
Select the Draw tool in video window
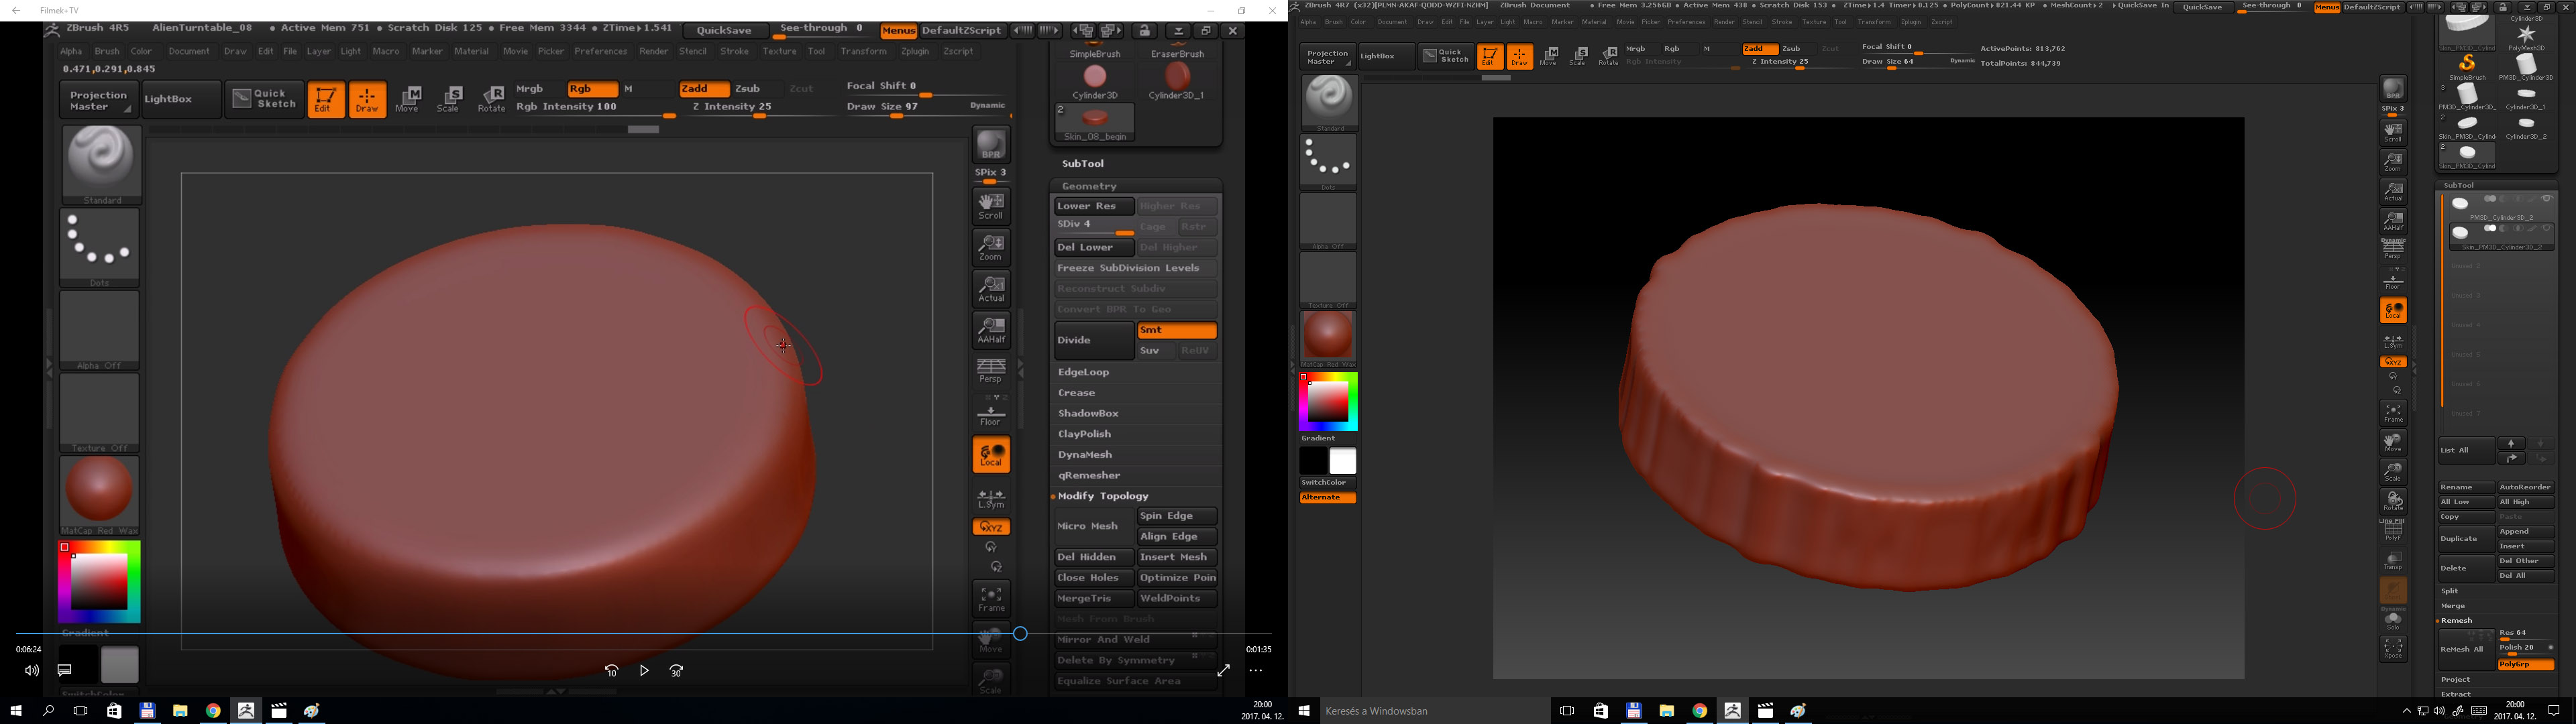[x=367, y=99]
